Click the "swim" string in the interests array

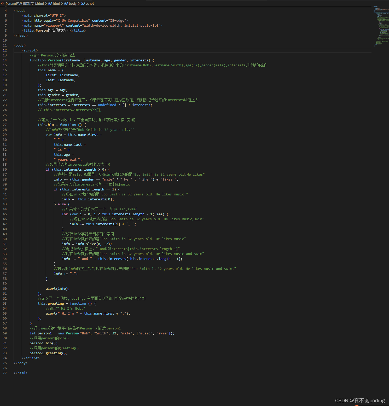click(x=162, y=333)
